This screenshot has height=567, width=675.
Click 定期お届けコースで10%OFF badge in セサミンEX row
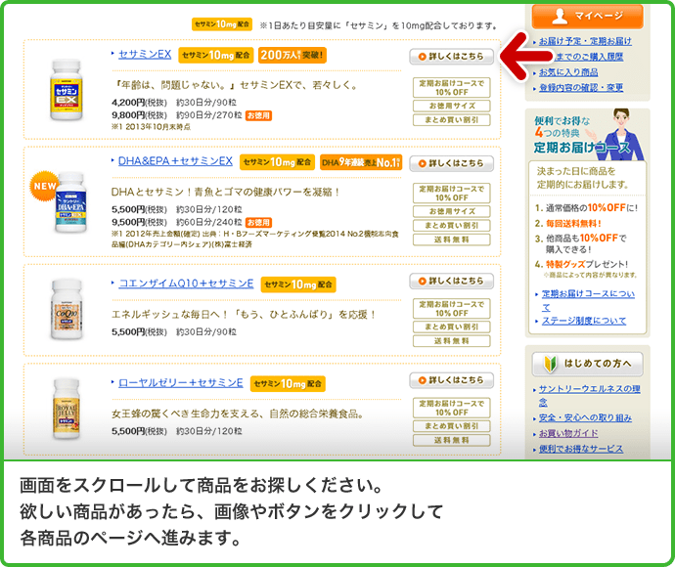pyautogui.click(x=452, y=88)
